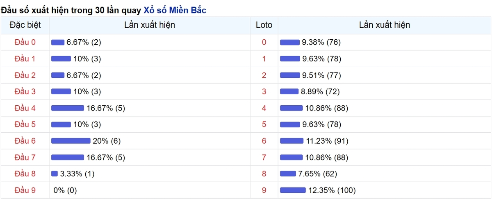Click the 0% (0) value for Đầu 9
The height and width of the screenshot is (199, 492).
point(65,190)
